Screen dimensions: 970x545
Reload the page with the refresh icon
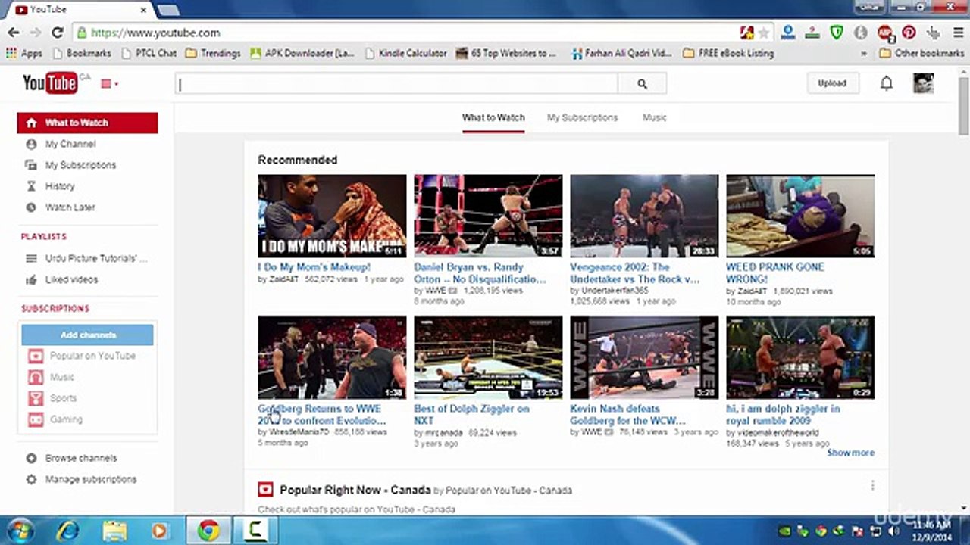pyautogui.click(x=58, y=33)
